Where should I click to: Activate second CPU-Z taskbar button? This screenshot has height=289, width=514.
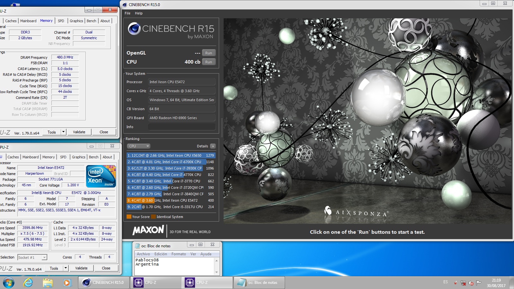tap(207, 283)
